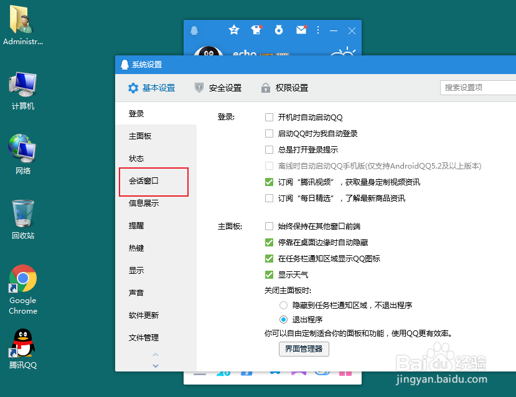The height and width of the screenshot is (397, 516).
Task: Check 订阅“每日精选” checkbox
Action: pos(269,198)
